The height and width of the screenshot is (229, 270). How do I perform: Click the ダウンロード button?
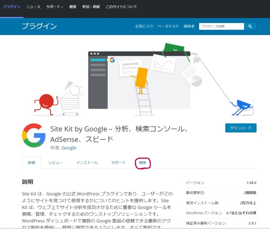click(x=241, y=128)
